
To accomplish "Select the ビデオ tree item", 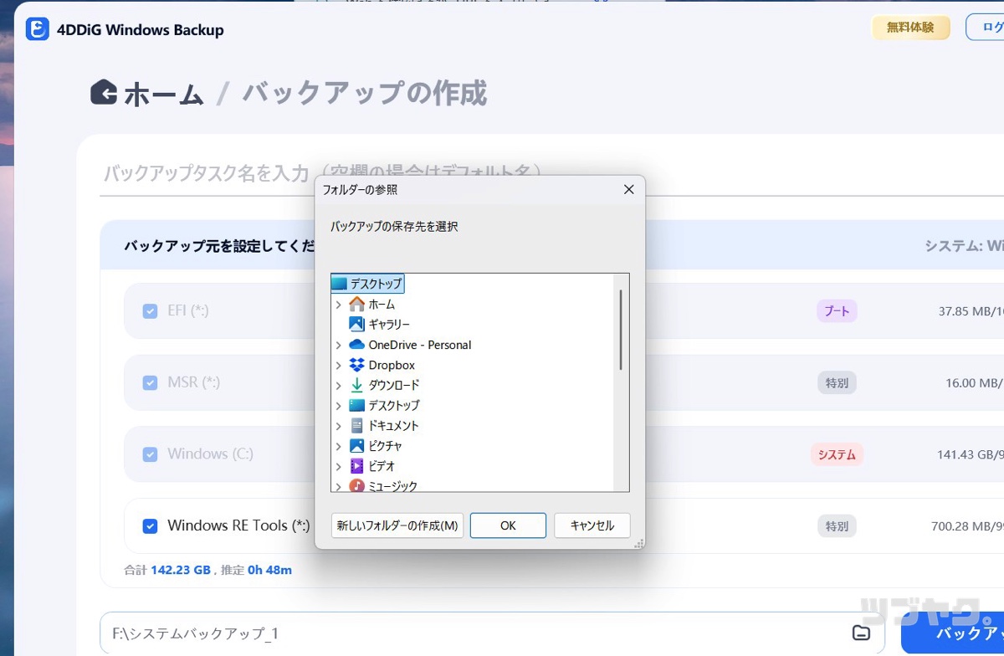I will (382, 466).
